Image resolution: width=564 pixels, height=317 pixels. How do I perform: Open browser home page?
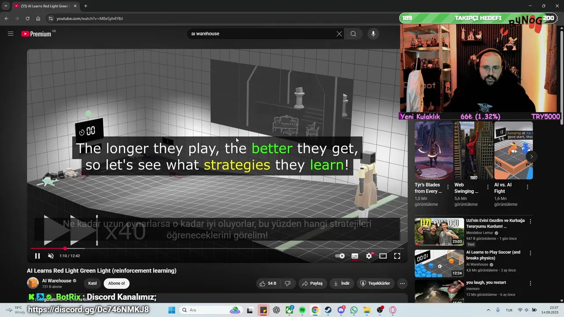click(x=38, y=18)
